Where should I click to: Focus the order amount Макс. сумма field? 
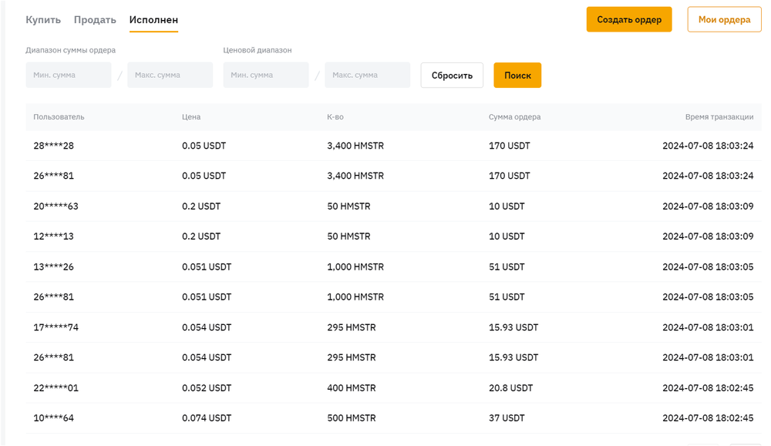pos(170,75)
